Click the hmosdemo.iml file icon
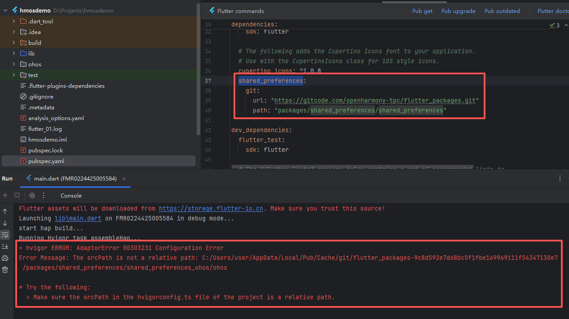This screenshot has width=569, height=319. coord(24,139)
